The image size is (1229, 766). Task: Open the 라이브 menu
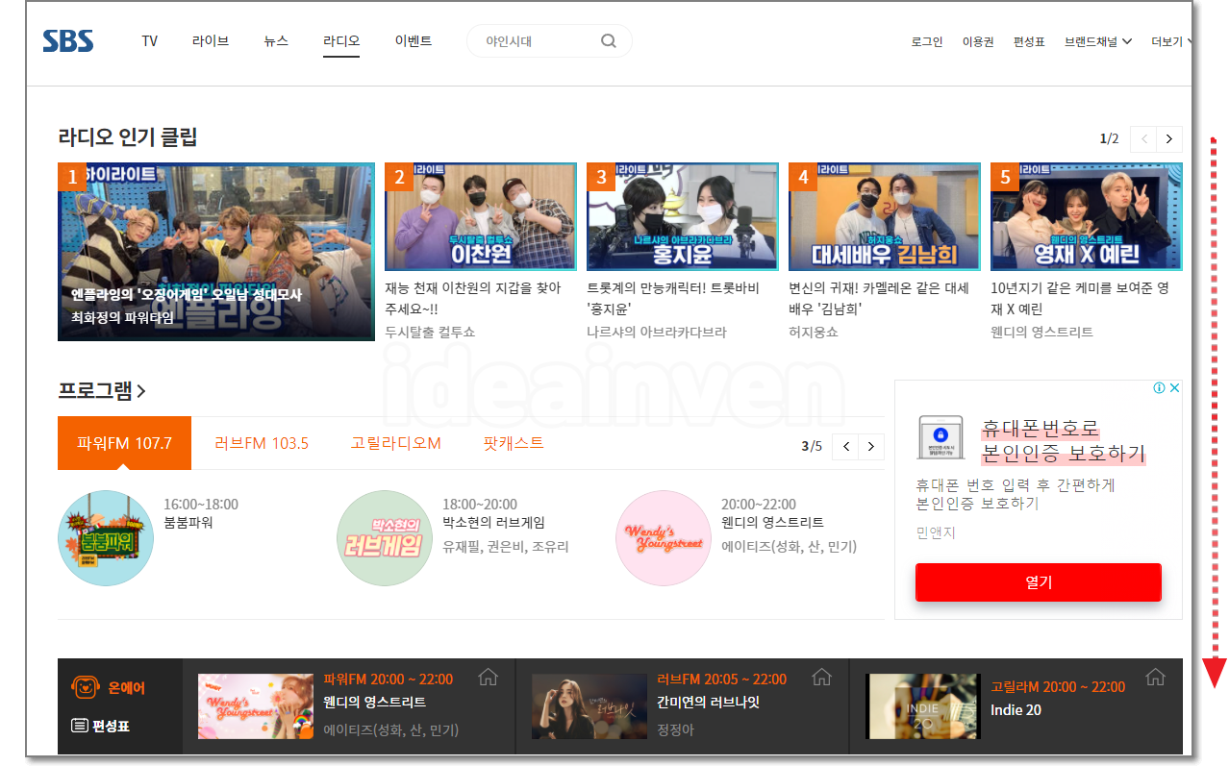211,41
